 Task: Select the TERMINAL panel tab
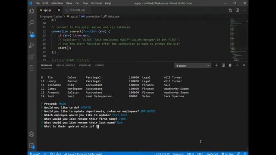pyautogui.click(x=47, y=65)
